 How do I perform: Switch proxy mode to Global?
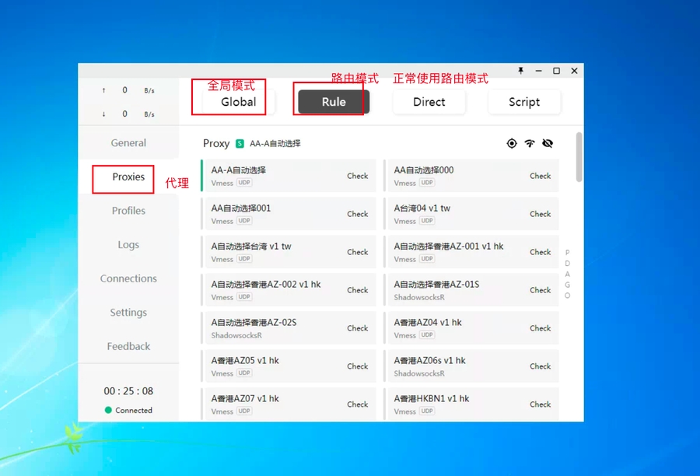coord(238,102)
